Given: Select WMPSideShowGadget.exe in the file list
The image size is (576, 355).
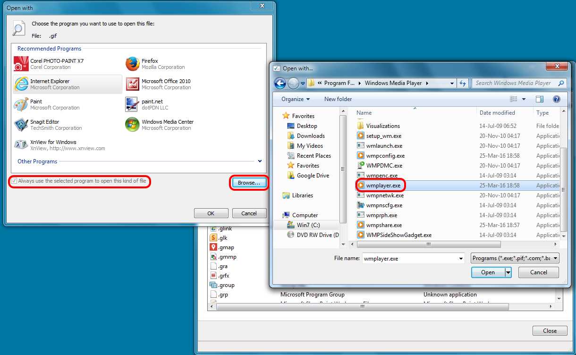Looking at the screenshot, I should point(399,235).
